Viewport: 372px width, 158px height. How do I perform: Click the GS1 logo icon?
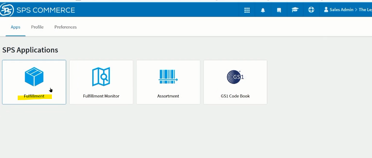tap(235, 77)
